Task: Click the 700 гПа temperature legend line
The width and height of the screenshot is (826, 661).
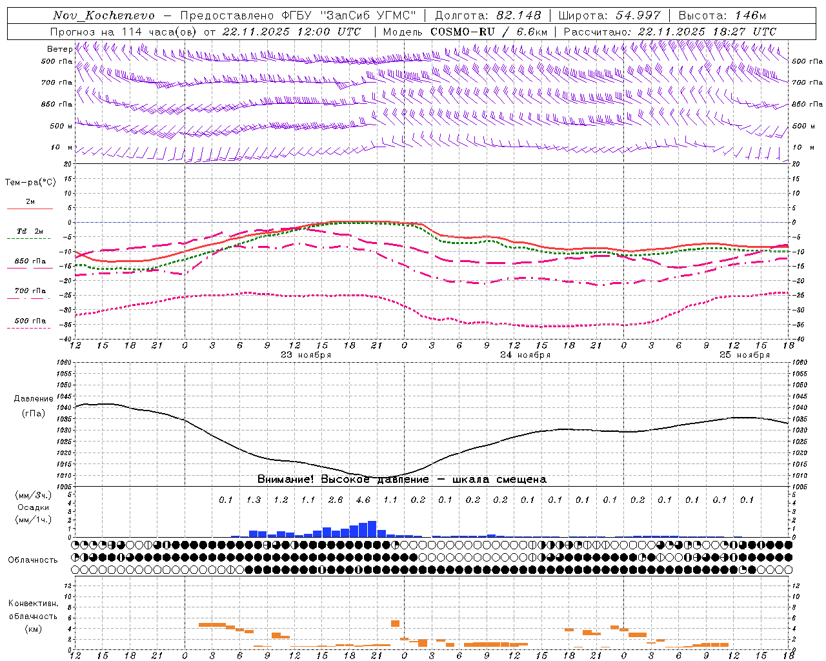Action: click(30, 294)
